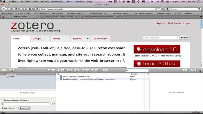
Task: Click the download 1.0 button
Action: click(157, 49)
